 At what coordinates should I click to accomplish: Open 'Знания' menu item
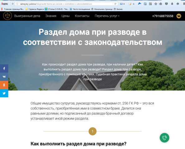coord(51,16)
